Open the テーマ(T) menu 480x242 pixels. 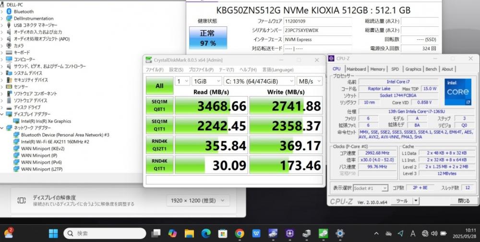click(226, 70)
